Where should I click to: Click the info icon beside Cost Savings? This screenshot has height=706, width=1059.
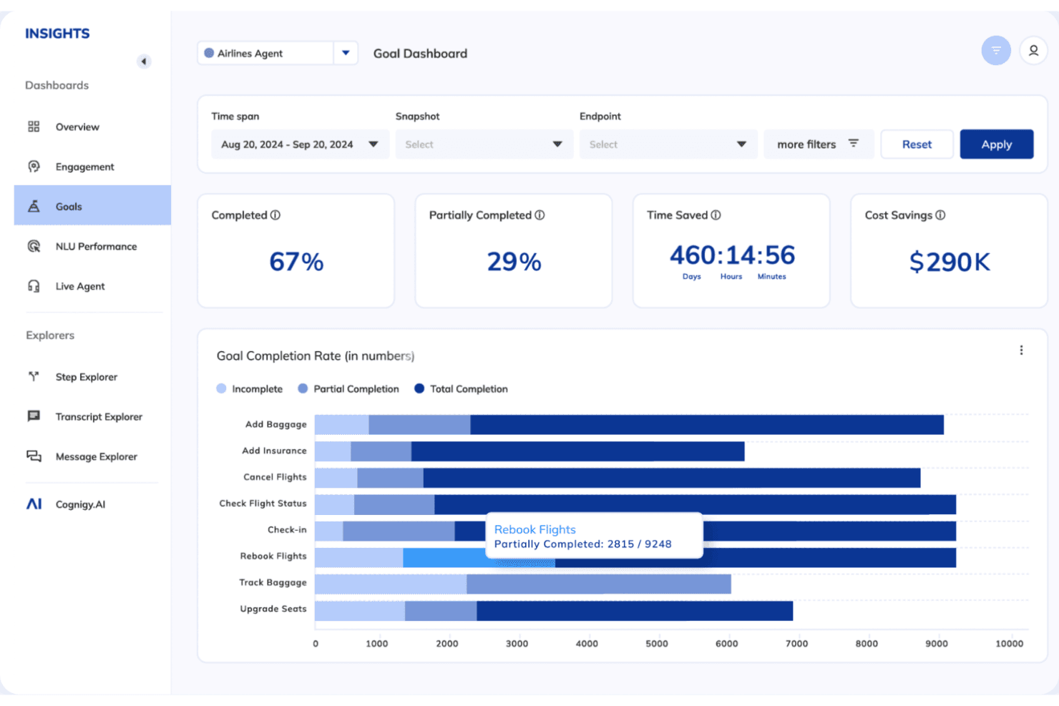tap(940, 215)
